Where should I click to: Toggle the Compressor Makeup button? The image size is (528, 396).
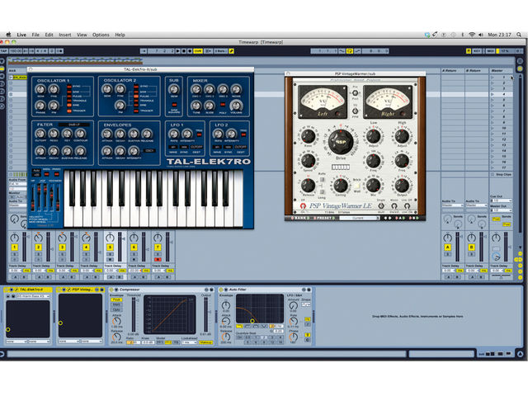click(x=205, y=342)
